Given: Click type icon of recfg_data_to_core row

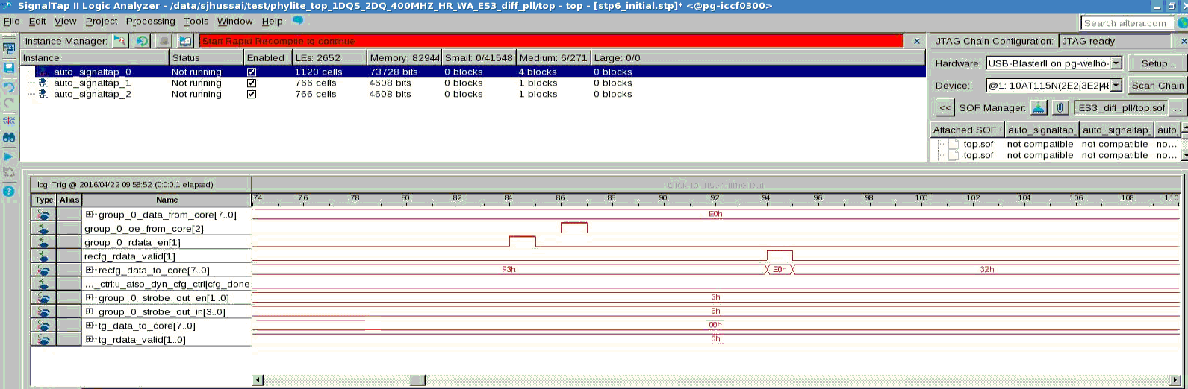Looking at the screenshot, I should click(x=44, y=270).
